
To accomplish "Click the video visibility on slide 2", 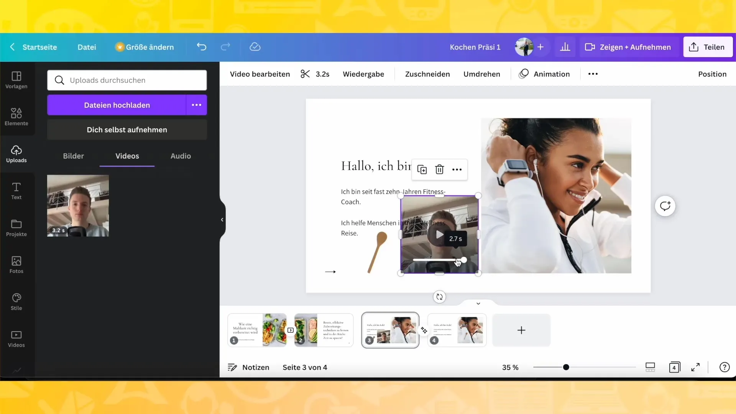I will pos(291,330).
